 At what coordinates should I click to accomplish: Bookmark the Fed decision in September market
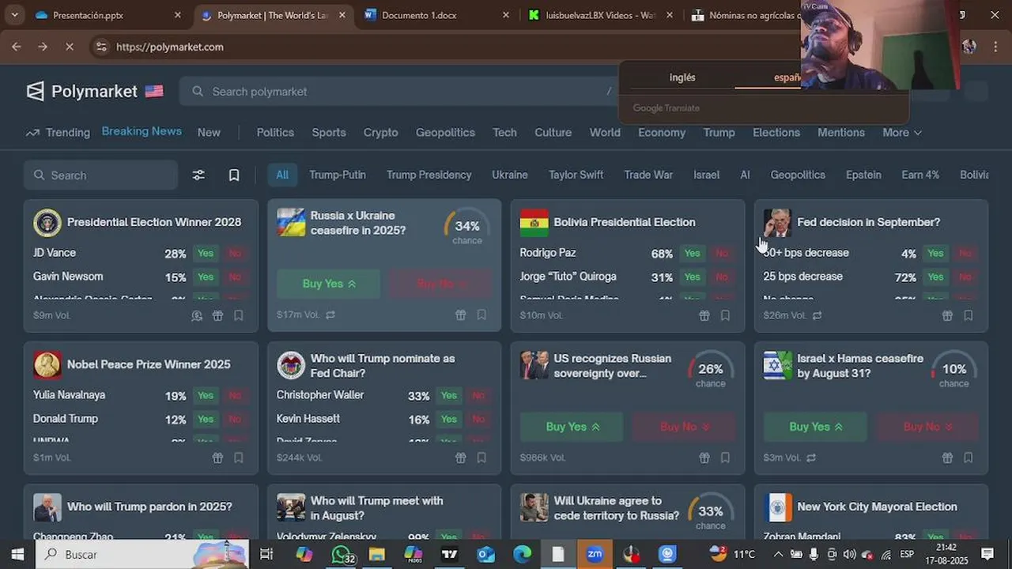pyautogui.click(x=969, y=315)
